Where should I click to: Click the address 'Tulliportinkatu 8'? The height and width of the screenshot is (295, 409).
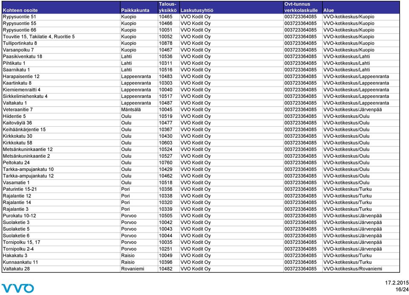point(20,43)
